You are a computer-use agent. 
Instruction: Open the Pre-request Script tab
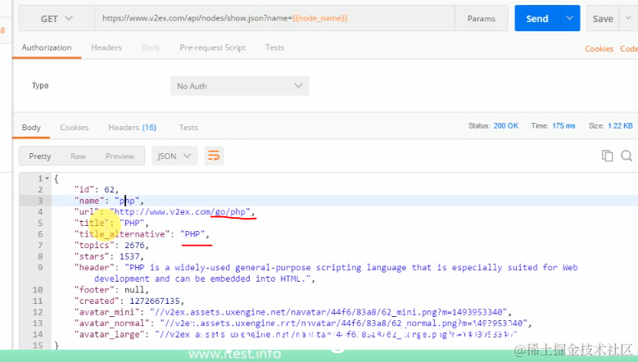coord(213,48)
